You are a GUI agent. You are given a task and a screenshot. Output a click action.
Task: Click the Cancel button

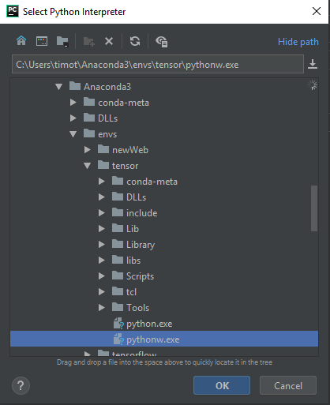pos(288,385)
